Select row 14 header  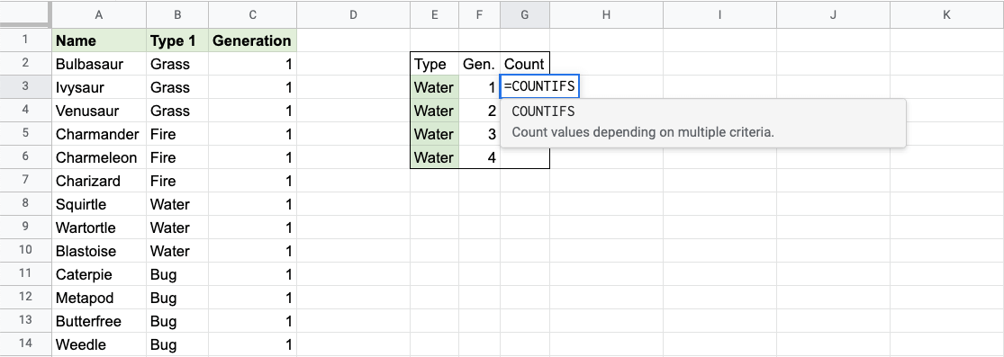(x=25, y=344)
